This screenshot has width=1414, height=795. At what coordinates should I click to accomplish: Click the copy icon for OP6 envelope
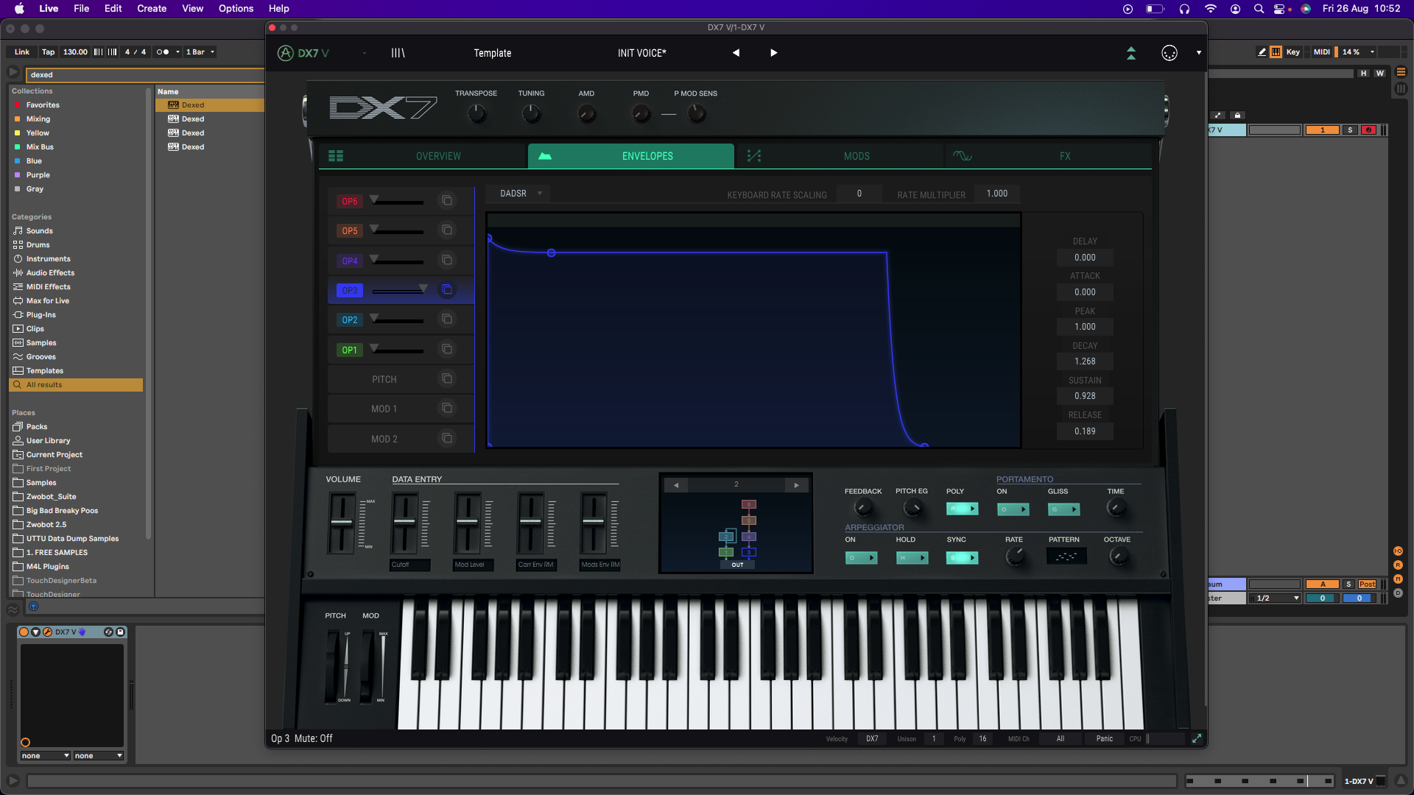point(446,200)
